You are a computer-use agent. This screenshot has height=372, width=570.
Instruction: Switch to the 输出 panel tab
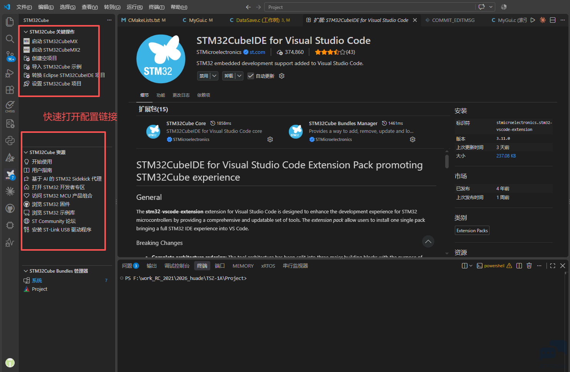click(152, 266)
